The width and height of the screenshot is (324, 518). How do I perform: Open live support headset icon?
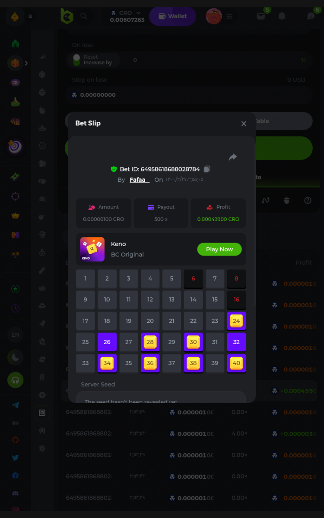[x=16, y=380]
